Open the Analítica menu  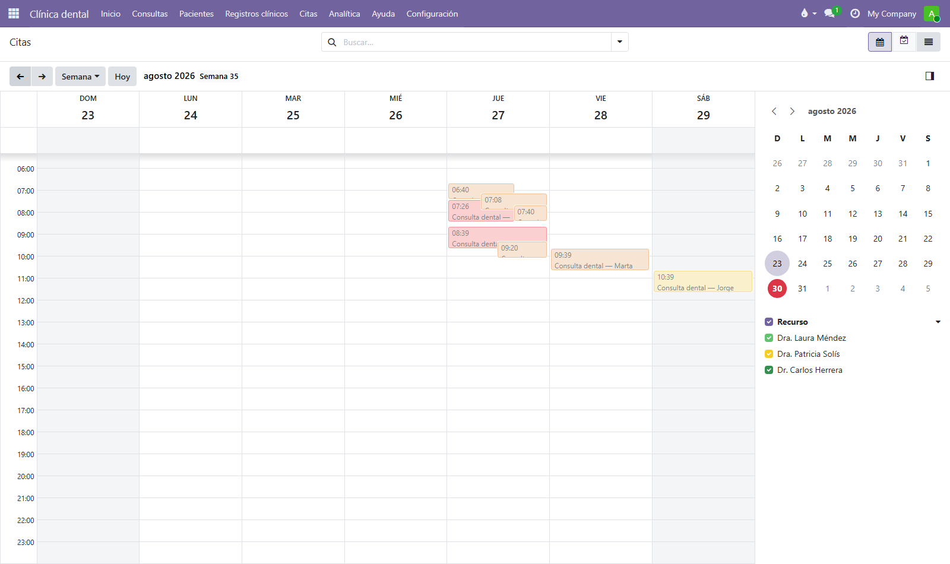point(344,14)
